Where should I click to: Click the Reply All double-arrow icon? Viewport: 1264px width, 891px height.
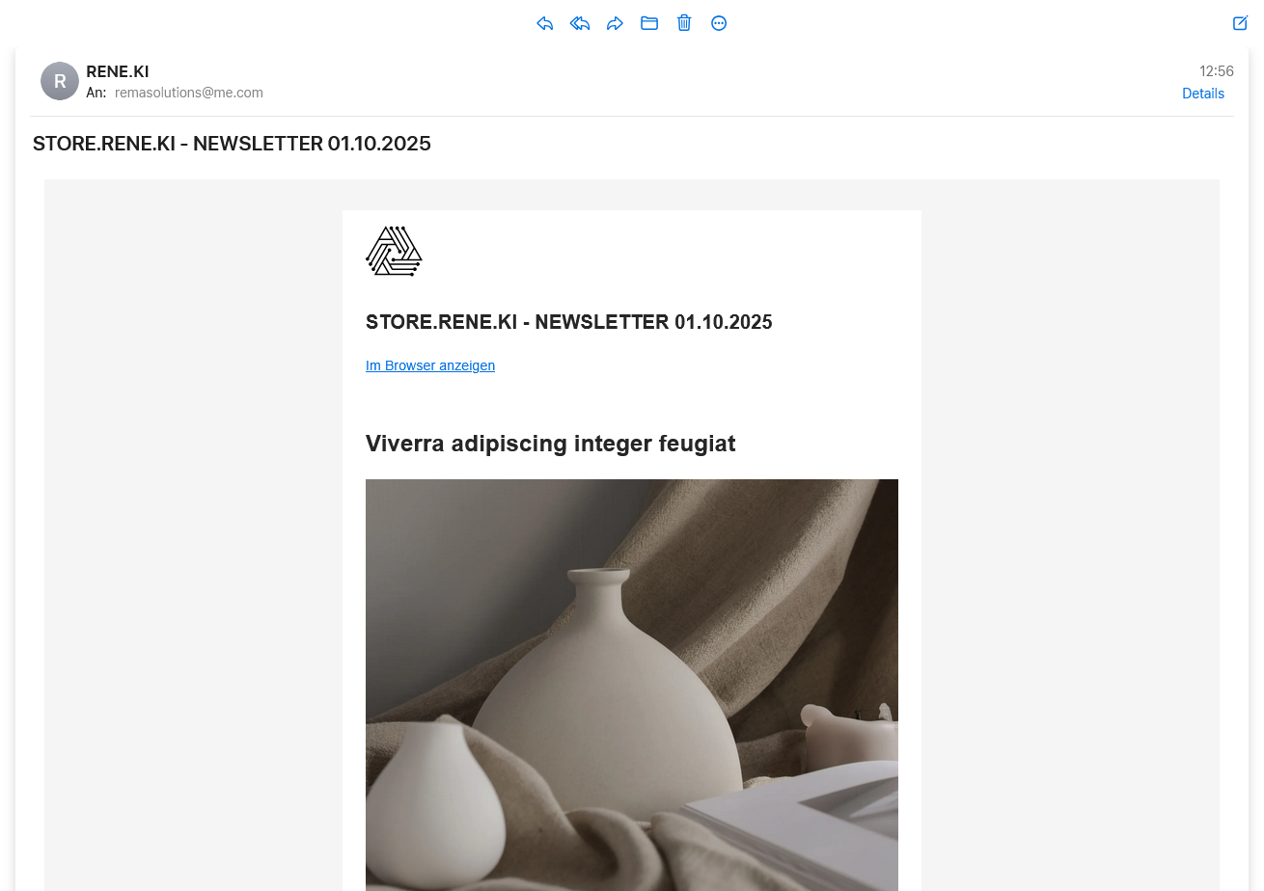click(580, 23)
